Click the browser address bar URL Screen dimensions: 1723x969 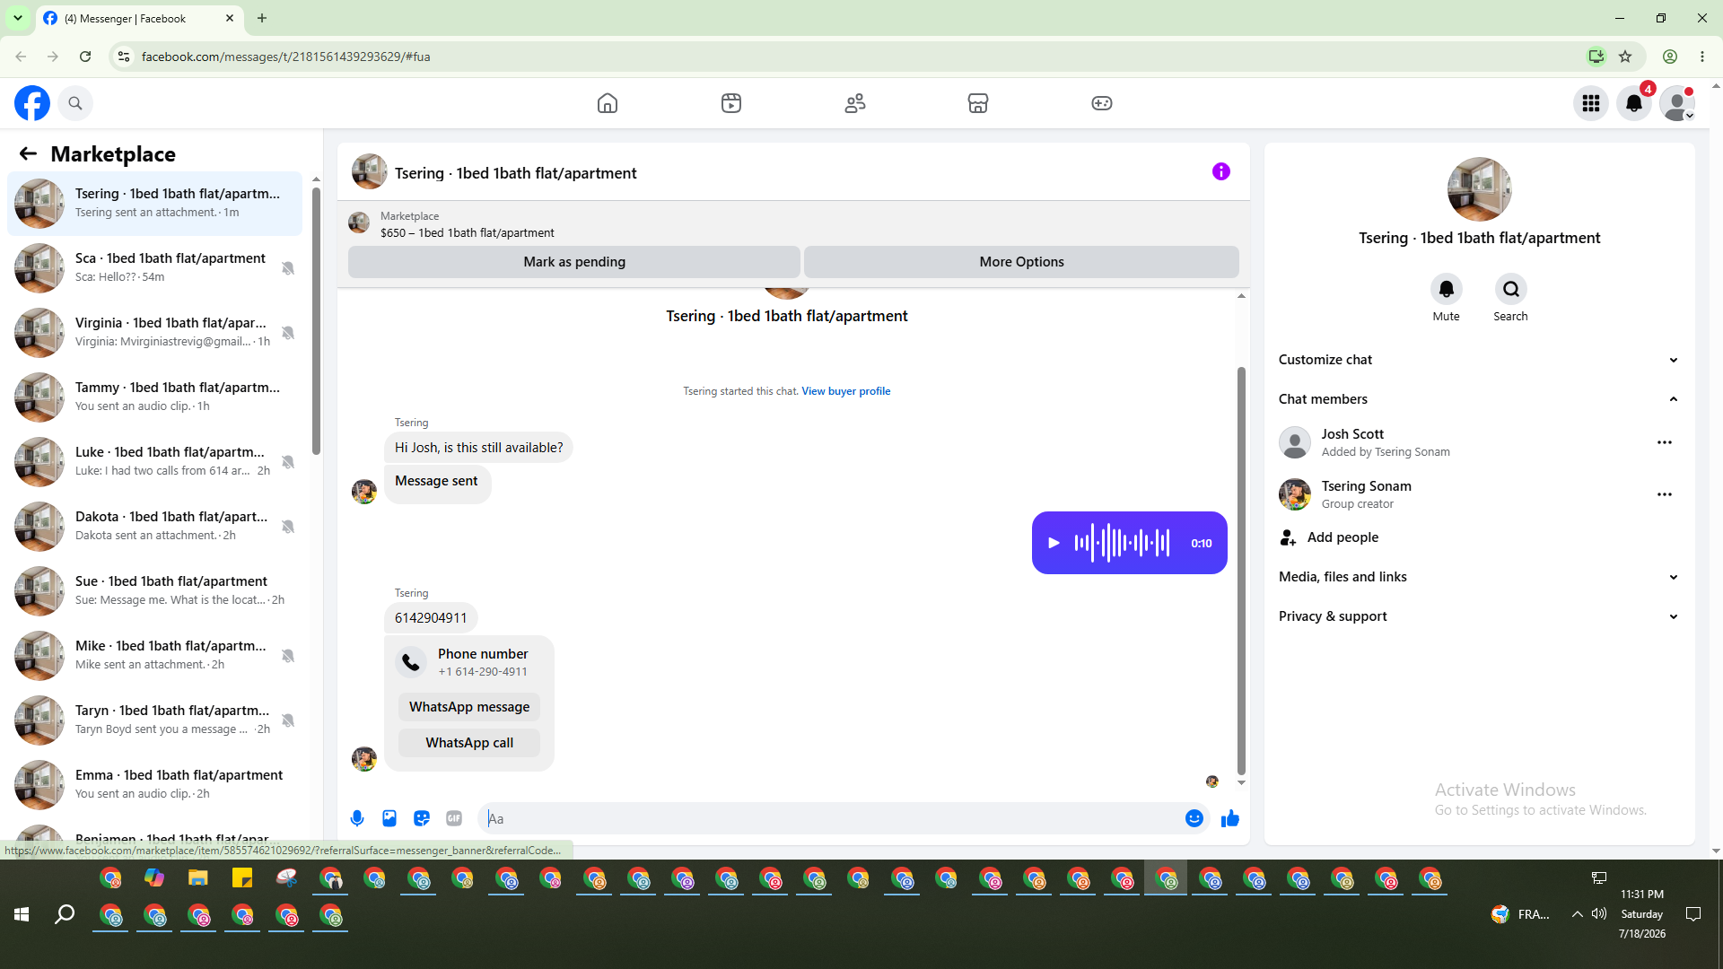click(285, 57)
